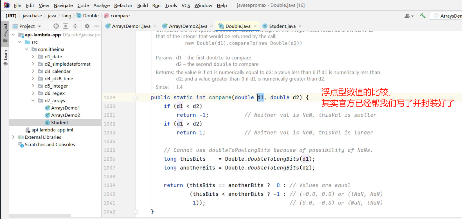Click the [JRT] breadcrumb root
This screenshot has width=462, height=219.
tap(11, 16)
